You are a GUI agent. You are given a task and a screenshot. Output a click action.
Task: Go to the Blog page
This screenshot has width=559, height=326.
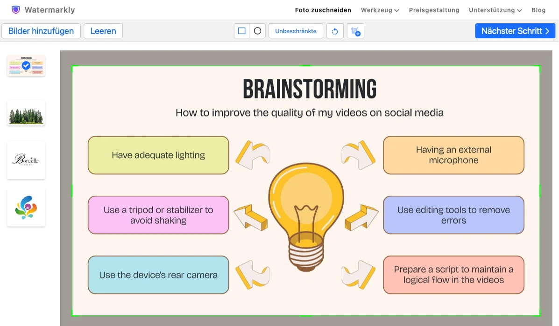click(538, 10)
